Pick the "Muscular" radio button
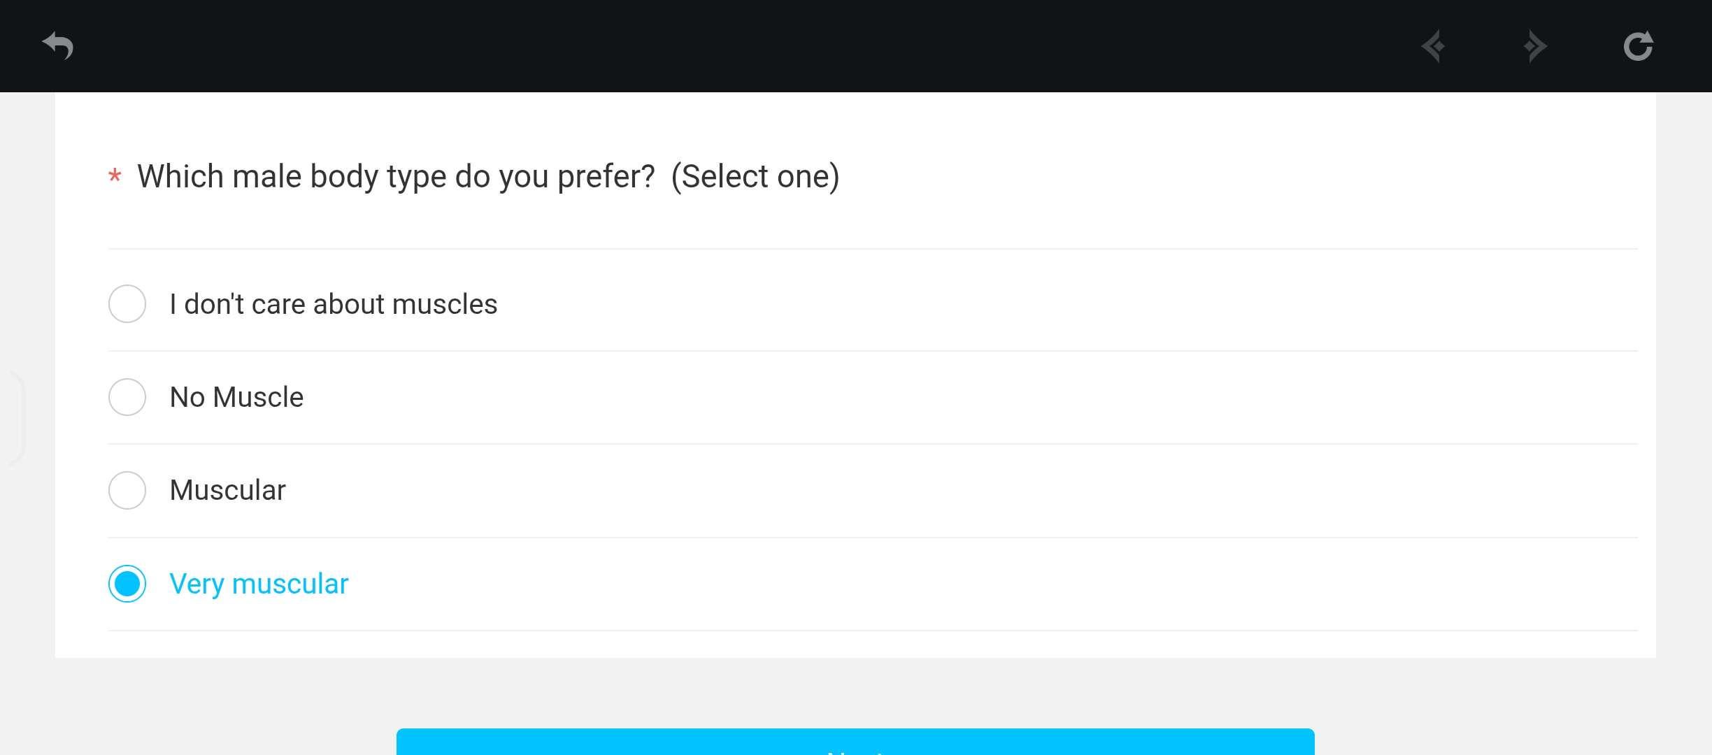 (127, 490)
